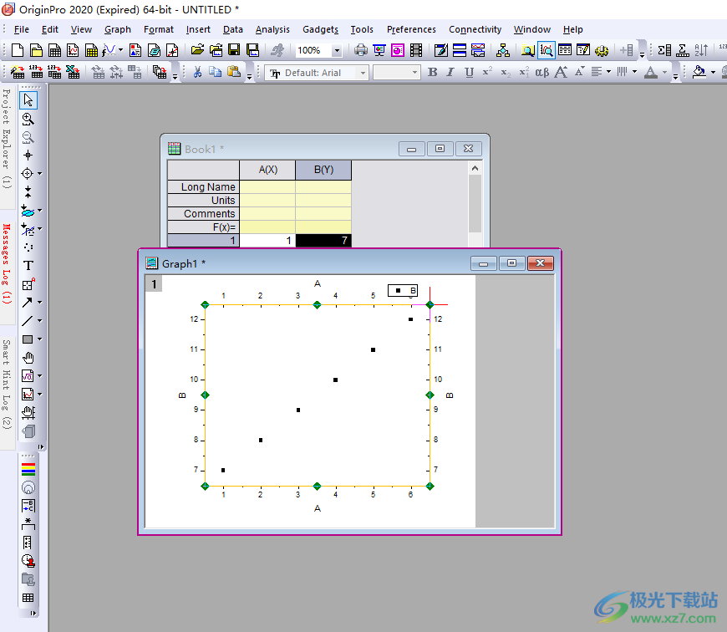Select the Text tool
The image size is (727, 632).
[28, 266]
